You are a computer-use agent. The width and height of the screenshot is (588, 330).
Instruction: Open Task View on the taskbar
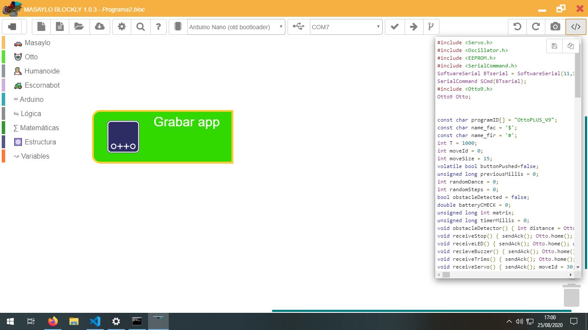click(31, 321)
